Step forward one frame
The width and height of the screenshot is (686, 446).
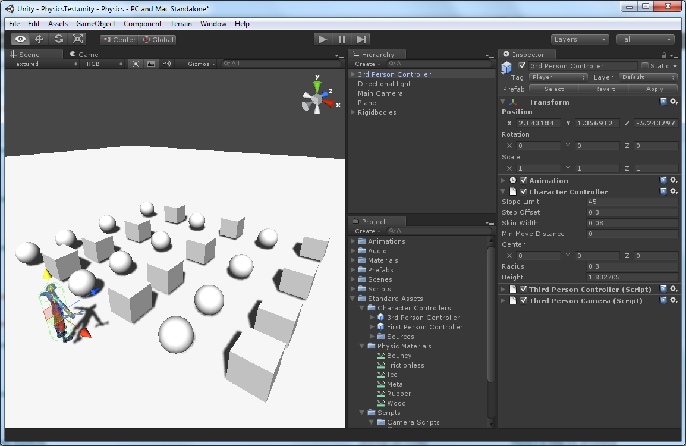point(361,39)
